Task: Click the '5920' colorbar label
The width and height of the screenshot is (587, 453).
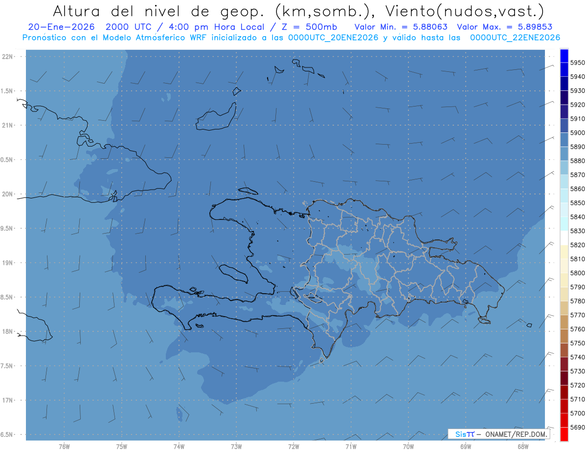Action: click(578, 105)
